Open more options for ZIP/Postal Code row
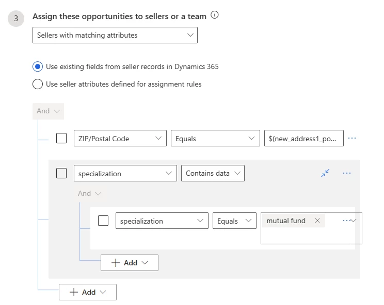 (x=352, y=138)
